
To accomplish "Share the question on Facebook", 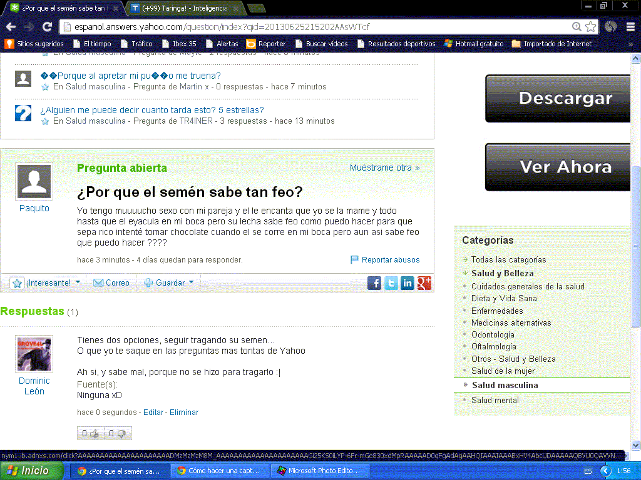I will pos(374,283).
